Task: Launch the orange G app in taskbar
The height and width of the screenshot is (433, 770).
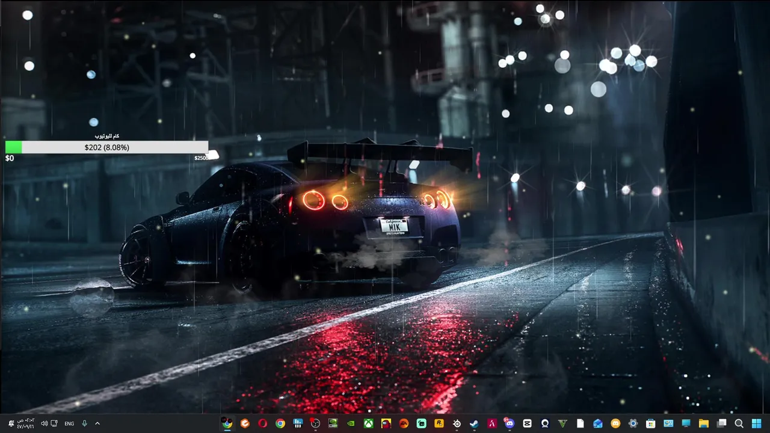Action: coord(245,423)
